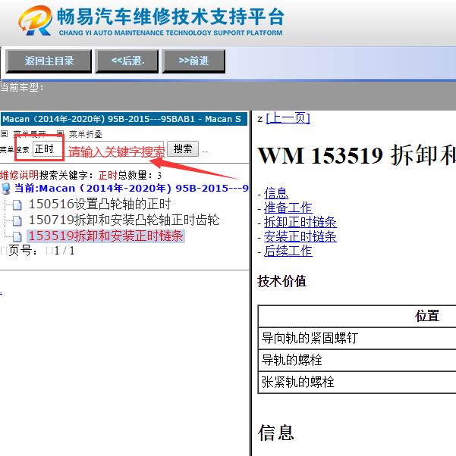The width and height of the screenshot is (456, 456).
Task: Click the 菜单折叠 list icon
Action: pyautogui.click(x=60, y=134)
